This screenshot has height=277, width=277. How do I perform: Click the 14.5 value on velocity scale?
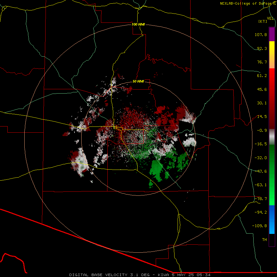point(262,117)
